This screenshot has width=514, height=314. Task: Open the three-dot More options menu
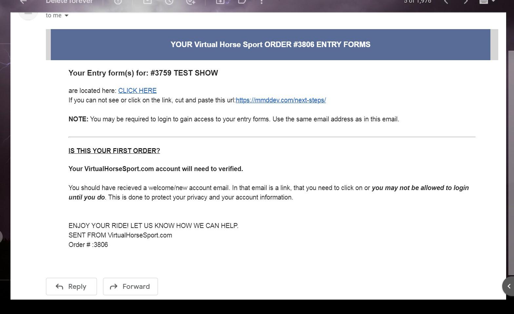pos(261,2)
